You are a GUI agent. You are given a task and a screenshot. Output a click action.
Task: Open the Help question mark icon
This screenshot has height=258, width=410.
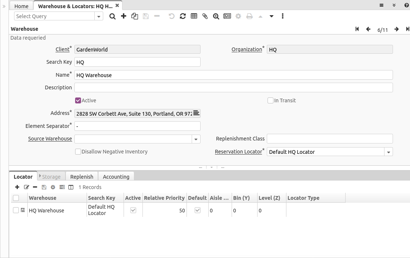pyautogui.click(x=407, y=5)
